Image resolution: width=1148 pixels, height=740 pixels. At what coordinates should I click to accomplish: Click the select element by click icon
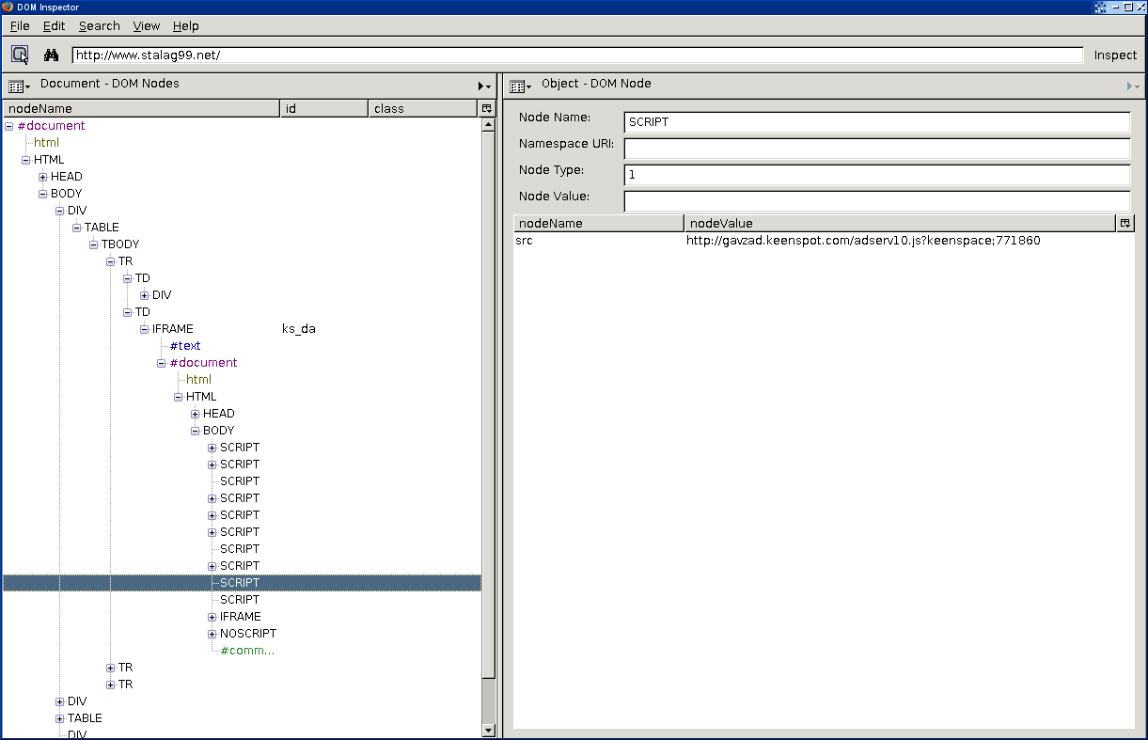pos(20,55)
